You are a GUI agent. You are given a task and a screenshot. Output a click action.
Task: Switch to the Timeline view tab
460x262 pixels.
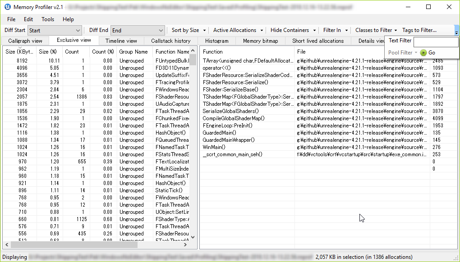[121, 40]
